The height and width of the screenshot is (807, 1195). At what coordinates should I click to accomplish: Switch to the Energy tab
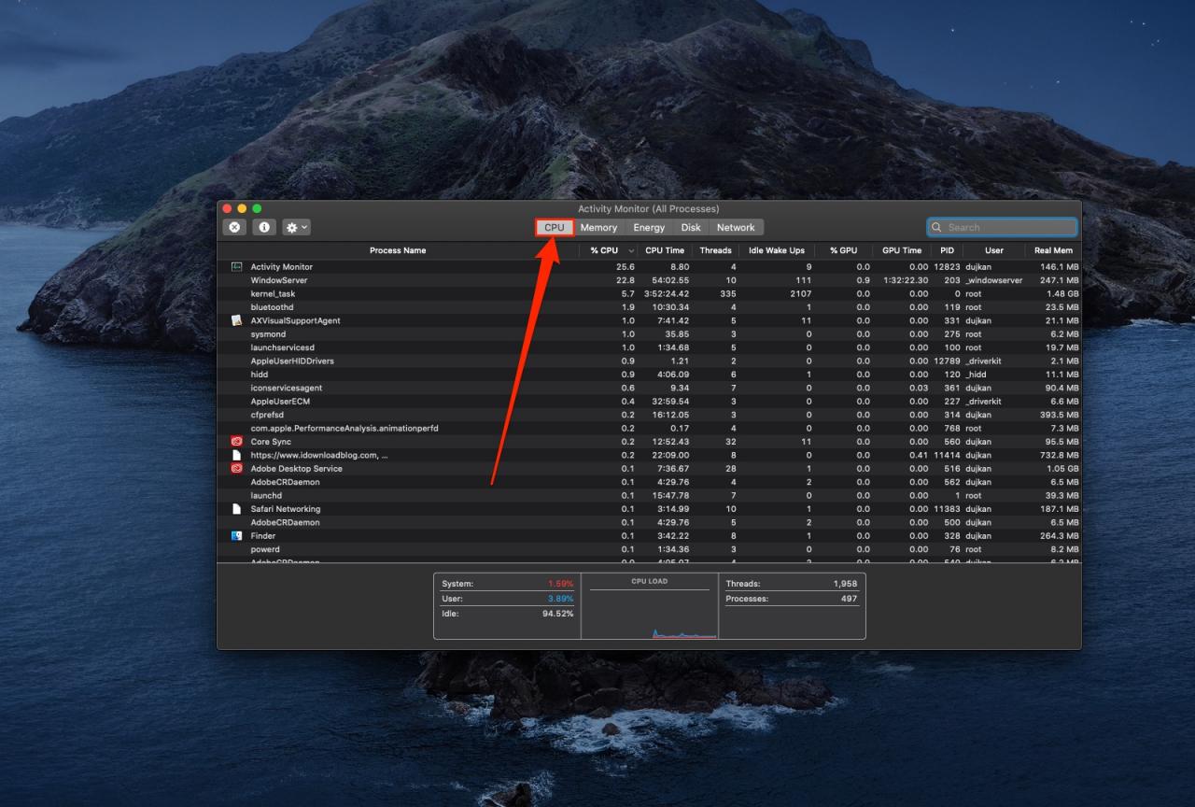(649, 227)
